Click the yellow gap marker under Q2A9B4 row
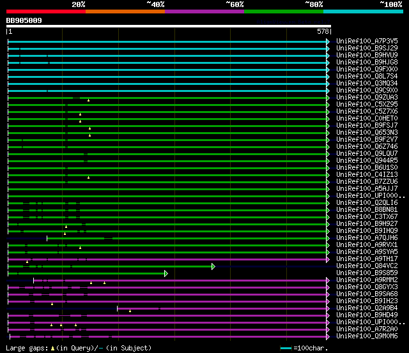This screenshot has height=353, width=409. point(130,311)
